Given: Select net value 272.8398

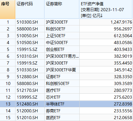Looking at the screenshot, I should click(106, 104).
